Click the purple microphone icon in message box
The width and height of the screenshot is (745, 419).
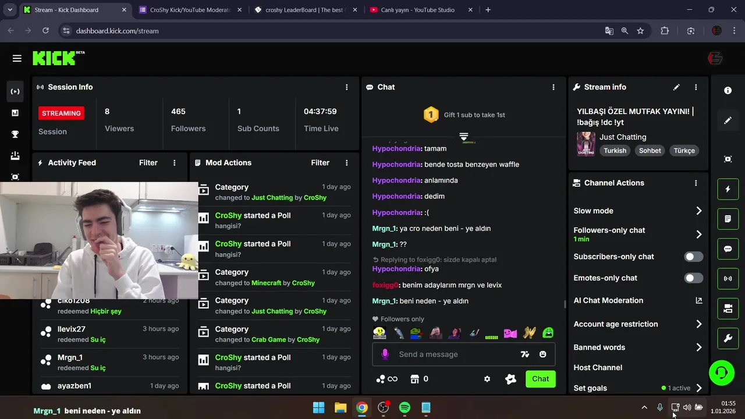(x=385, y=354)
